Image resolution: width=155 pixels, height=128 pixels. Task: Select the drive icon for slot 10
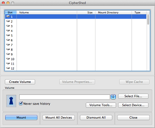(x=8, y=59)
